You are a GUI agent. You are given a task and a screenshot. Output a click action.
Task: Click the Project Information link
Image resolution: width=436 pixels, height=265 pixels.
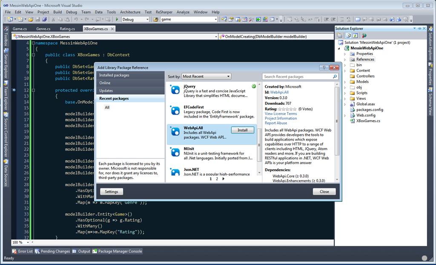(x=281, y=118)
